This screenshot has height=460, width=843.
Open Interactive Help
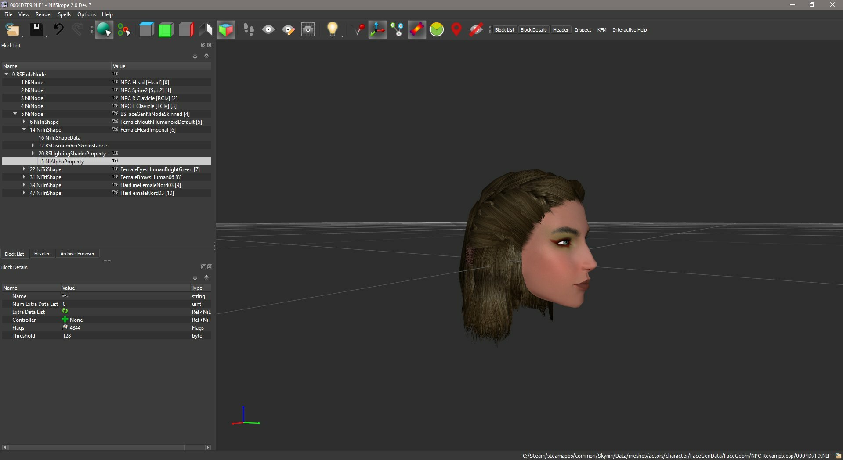click(630, 30)
